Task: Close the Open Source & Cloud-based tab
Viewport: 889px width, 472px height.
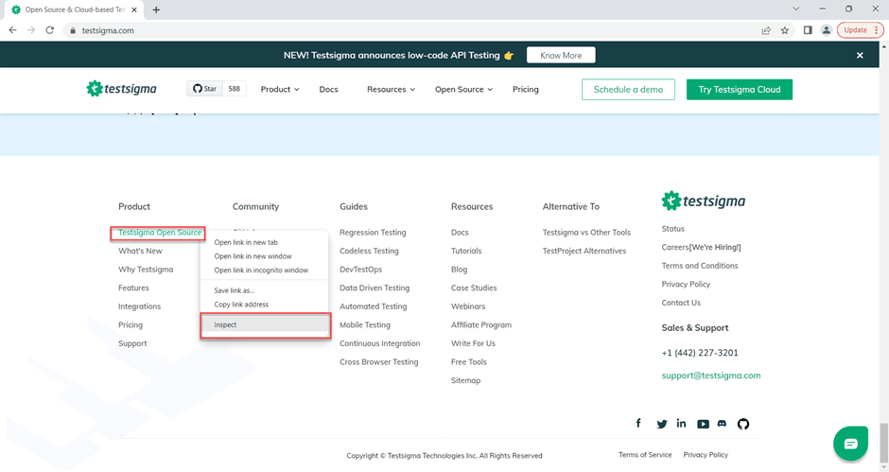Action: click(134, 9)
